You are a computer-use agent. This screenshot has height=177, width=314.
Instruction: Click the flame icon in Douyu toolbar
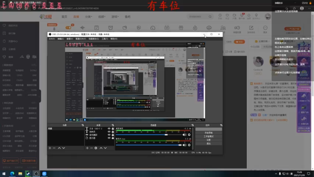coord(195,28)
